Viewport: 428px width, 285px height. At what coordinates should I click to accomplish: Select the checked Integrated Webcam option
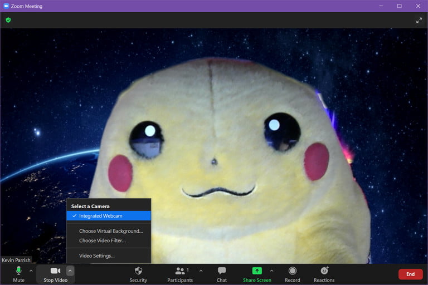[x=109, y=216]
